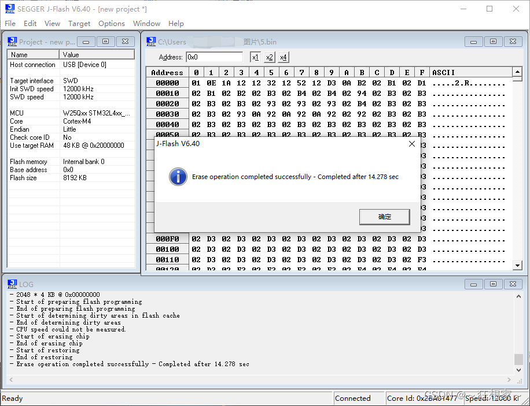Open the Window menu
Image resolution: width=530 pixels, height=406 pixels.
(146, 23)
